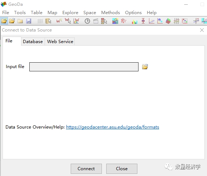Open the geodacenter formats help link
This screenshot has width=207, height=176.
pos(112,127)
